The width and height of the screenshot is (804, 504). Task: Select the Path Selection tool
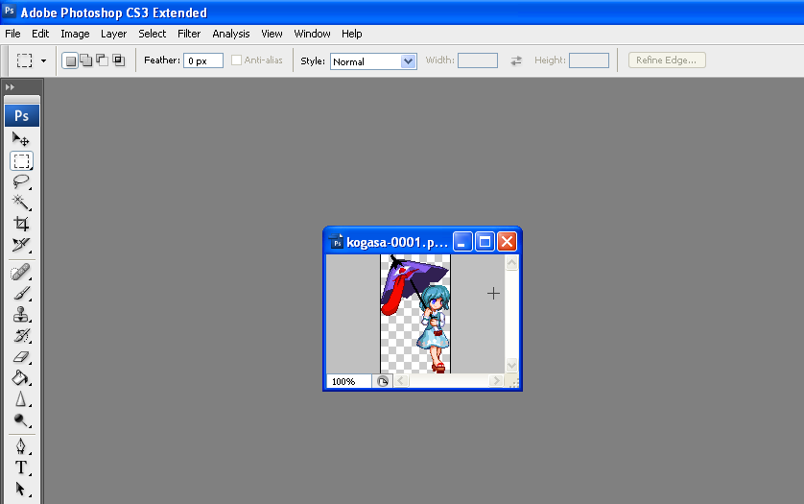tap(21, 489)
